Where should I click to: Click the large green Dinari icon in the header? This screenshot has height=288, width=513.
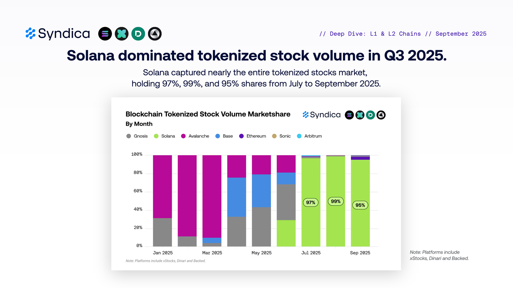click(138, 34)
